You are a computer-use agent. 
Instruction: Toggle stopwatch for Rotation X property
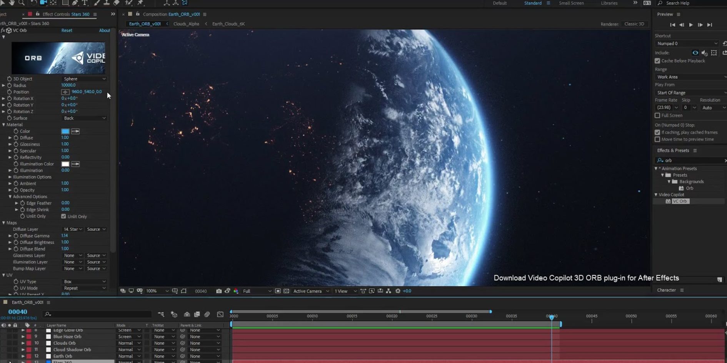tap(9, 98)
